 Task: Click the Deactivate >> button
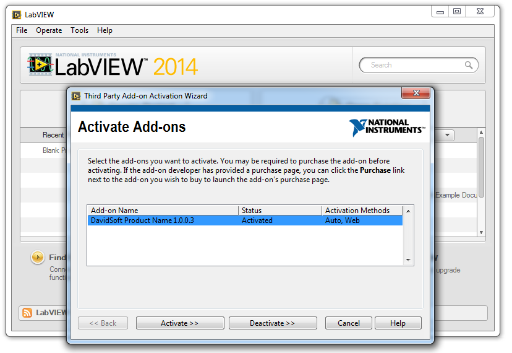pyautogui.click(x=273, y=323)
